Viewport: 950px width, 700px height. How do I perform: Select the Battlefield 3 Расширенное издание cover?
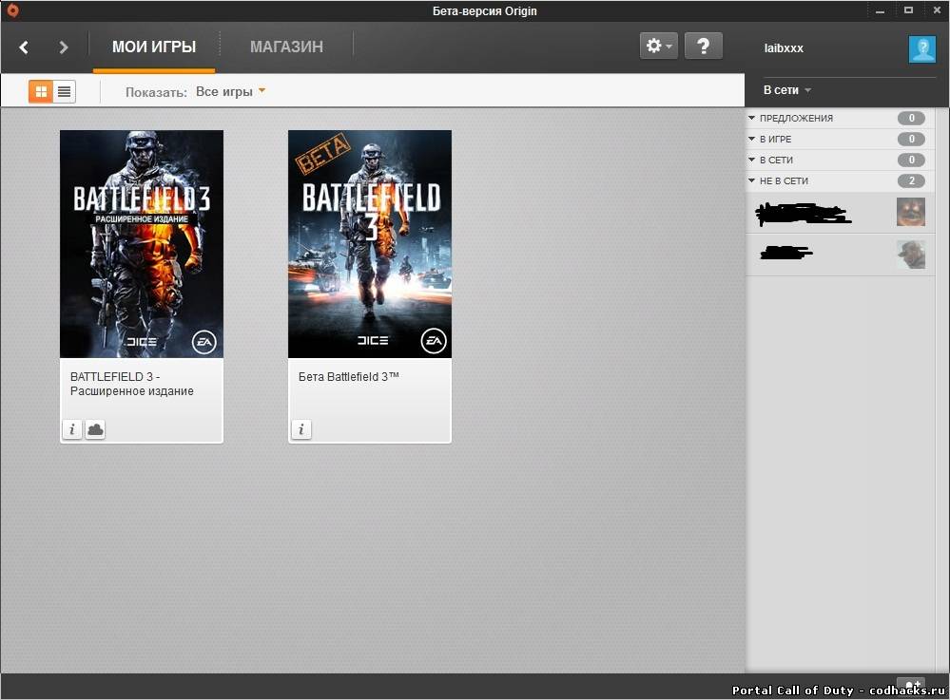(x=142, y=244)
